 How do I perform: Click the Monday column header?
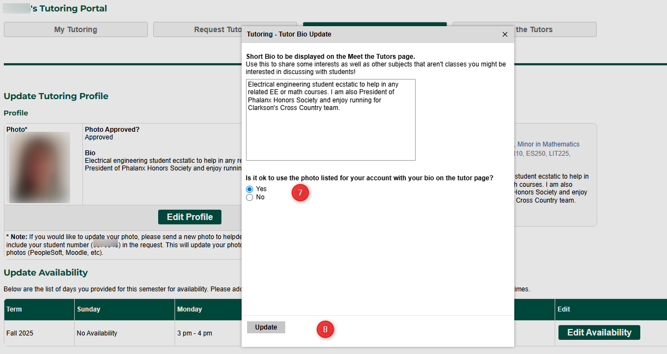[189, 309]
